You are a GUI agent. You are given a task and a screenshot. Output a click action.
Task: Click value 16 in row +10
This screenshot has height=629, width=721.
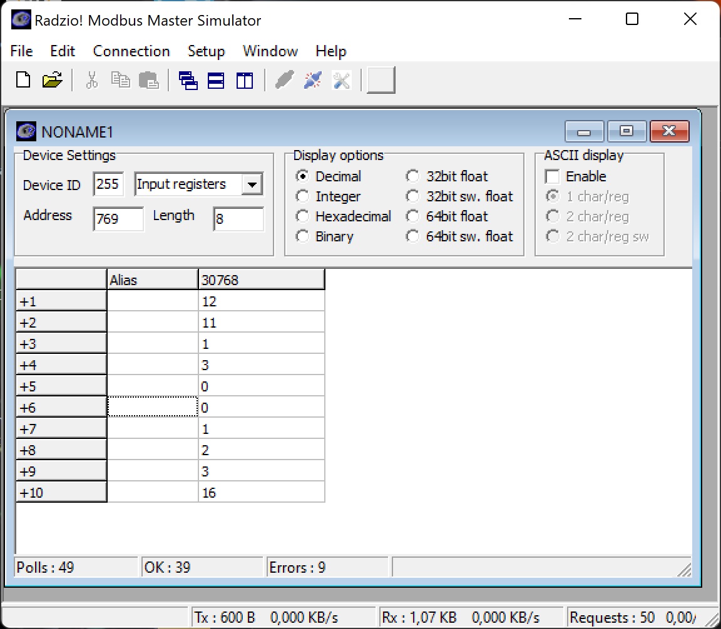click(262, 493)
